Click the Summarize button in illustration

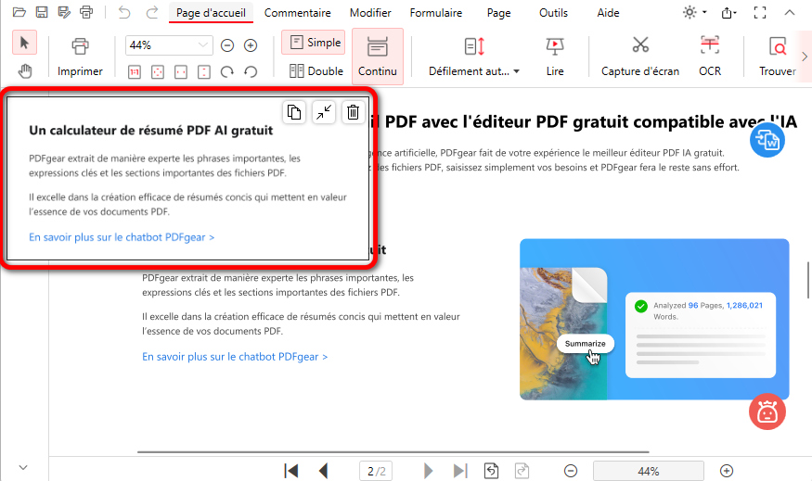pyautogui.click(x=586, y=344)
